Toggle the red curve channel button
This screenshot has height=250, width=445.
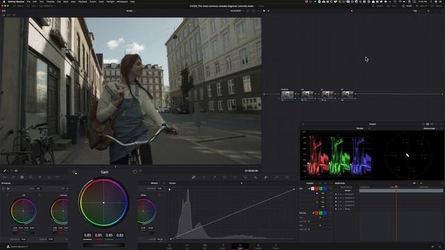pyautogui.click(x=317, y=188)
